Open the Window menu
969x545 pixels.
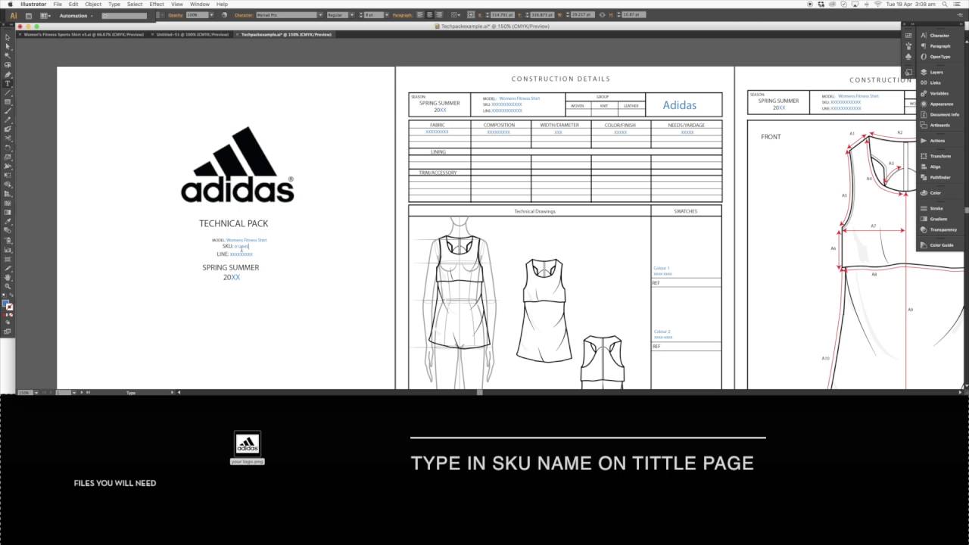click(200, 4)
